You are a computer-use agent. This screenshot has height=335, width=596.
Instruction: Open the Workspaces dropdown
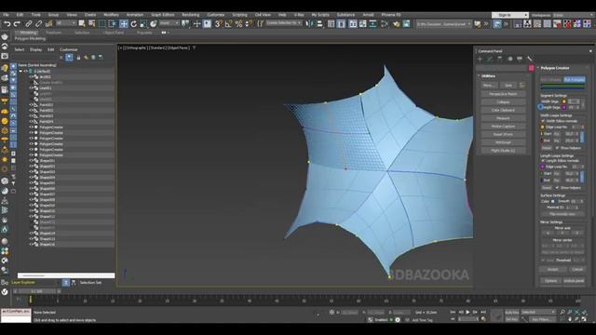(x=574, y=15)
